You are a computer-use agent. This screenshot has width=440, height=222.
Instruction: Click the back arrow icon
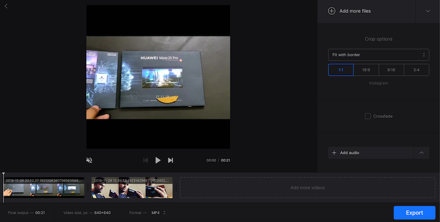point(6,6)
